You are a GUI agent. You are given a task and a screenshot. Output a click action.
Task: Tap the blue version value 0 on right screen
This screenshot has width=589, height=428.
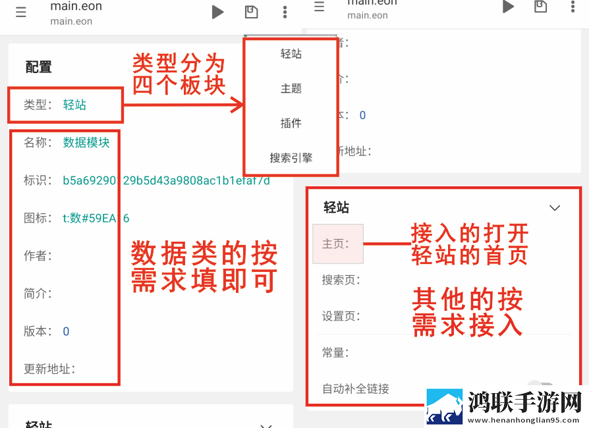tap(362, 115)
